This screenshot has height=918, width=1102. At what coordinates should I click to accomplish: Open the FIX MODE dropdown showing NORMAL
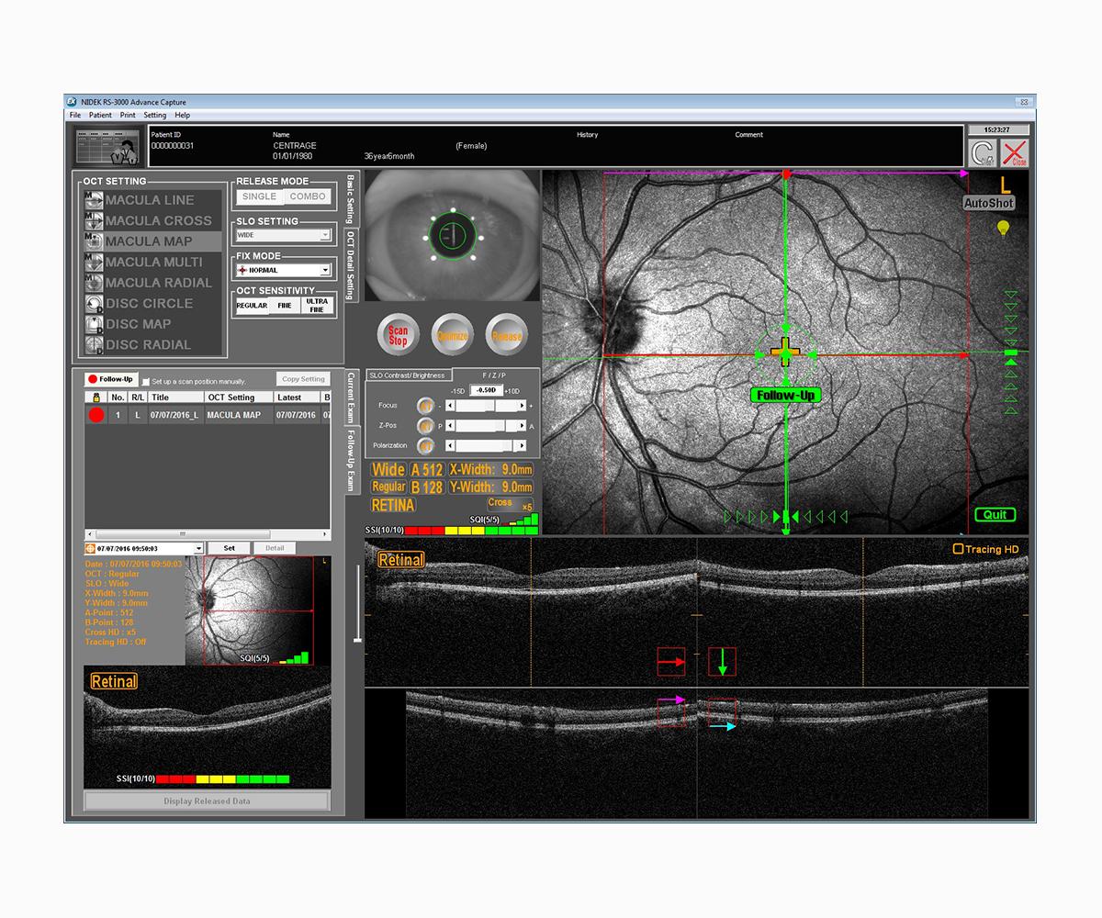pyautogui.click(x=284, y=270)
